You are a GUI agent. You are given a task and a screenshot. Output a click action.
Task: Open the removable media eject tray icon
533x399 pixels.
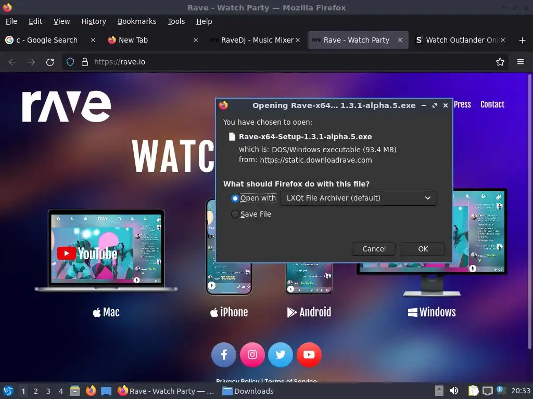tap(439, 391)
